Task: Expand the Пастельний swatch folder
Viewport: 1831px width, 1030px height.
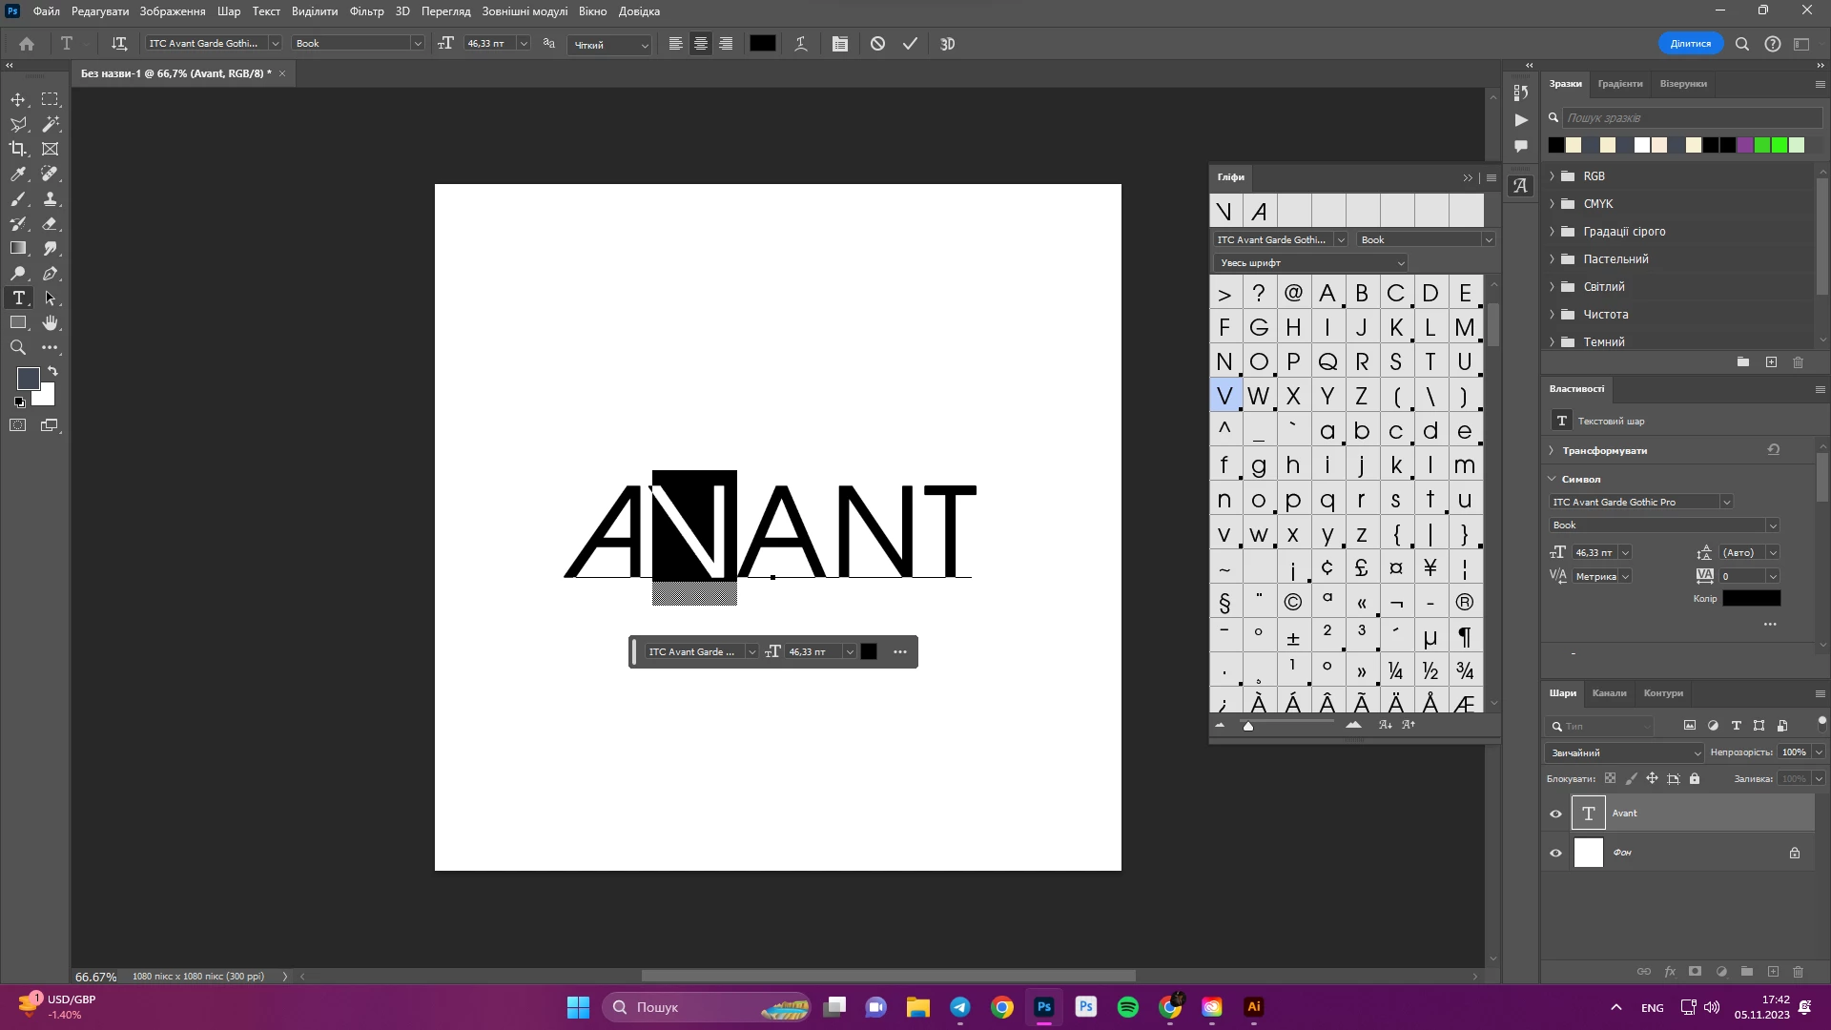Action: (x=1552, y=258)
